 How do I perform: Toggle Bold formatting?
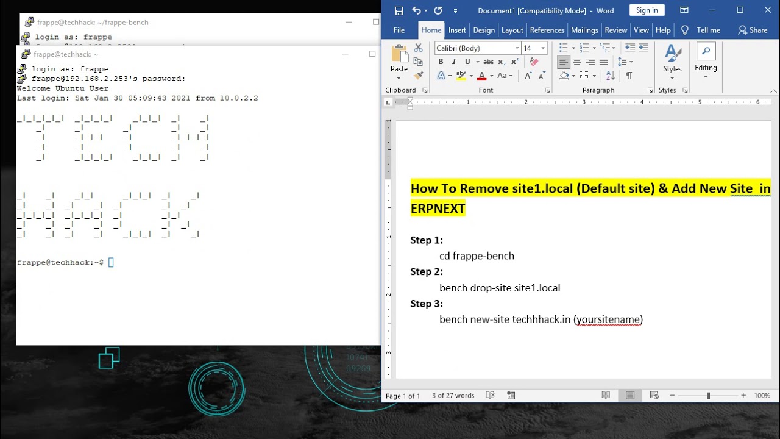[x=441, y=62]
